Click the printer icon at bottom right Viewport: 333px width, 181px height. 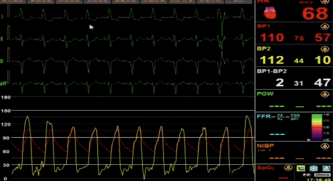326,168
